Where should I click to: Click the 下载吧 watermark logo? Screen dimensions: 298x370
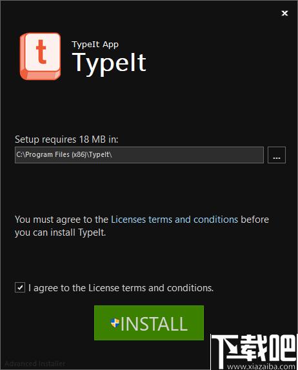[x=253, y=349]
